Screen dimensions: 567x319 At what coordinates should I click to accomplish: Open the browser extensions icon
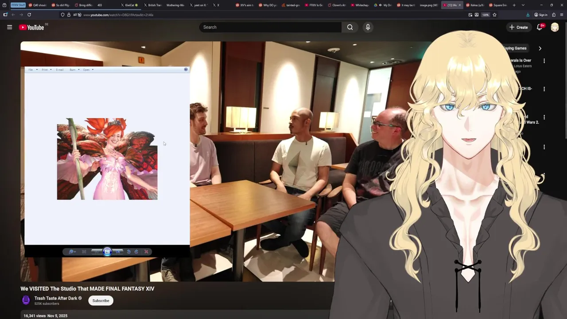[554, 15]
